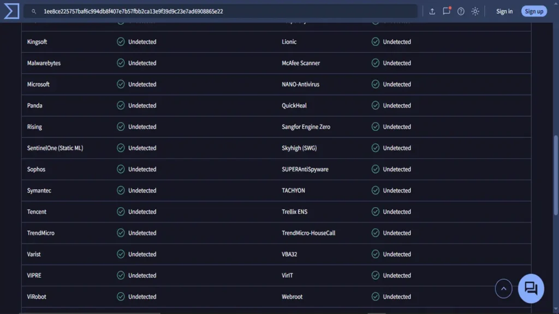
Task: Click the Undetected status for Kingsoft
Action: click(x=142, y=41)
